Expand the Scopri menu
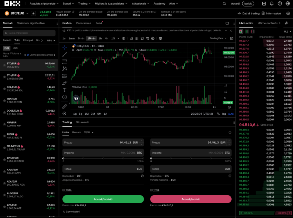This screenshot has width=293, height=218. pos(68,3)
